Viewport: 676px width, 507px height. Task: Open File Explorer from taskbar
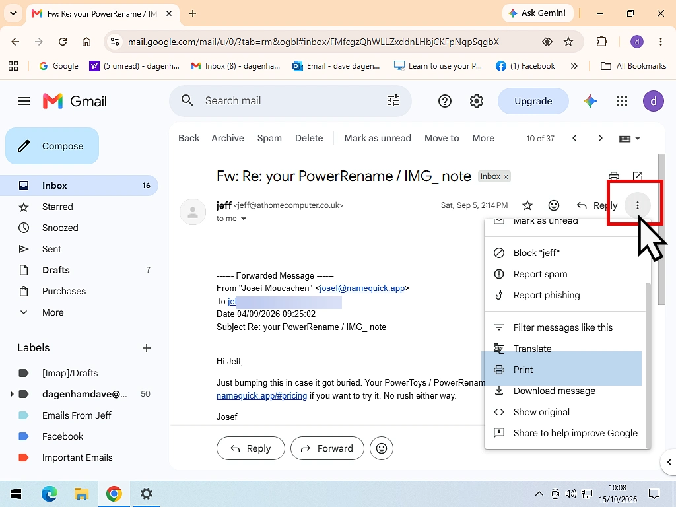[81, 494]
